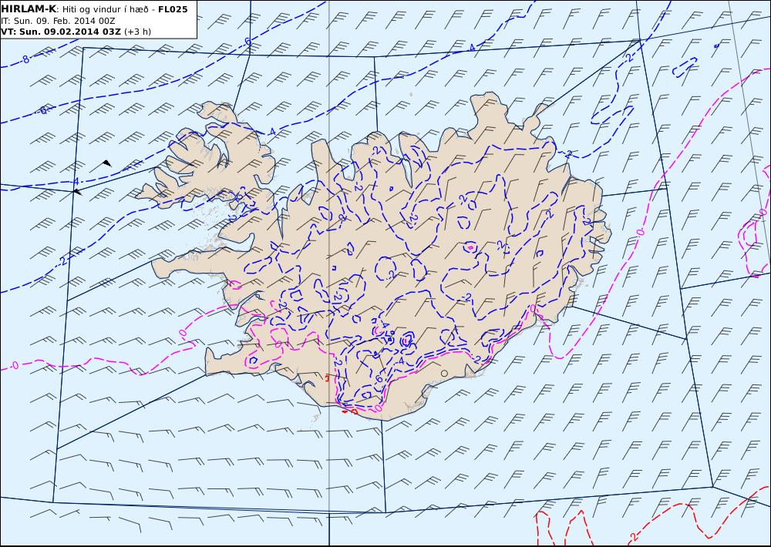Screen dimensions: 771x547
Task: Click the HIRLAM-K model title text
Action: coord(29,8)
